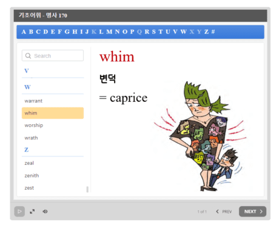
Task: Go to the next slide with NEXT
Action: tap(252, 212)
